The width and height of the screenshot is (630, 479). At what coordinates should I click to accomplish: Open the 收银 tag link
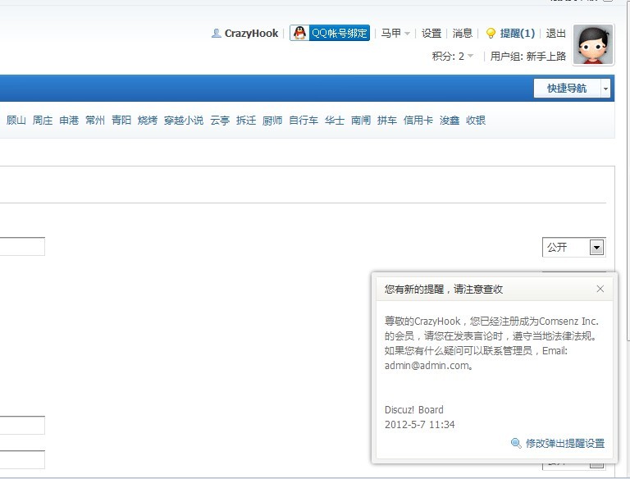click(476, 120)
